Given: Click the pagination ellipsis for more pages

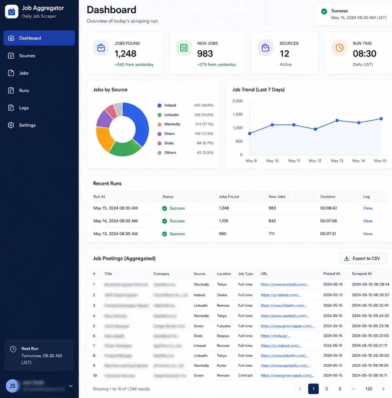Looking at the screenshot, I should [x=353, y=389].
